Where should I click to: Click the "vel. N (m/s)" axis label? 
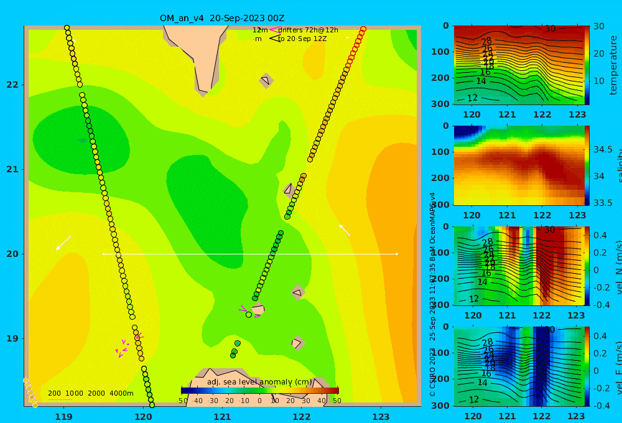coord(619,267)
